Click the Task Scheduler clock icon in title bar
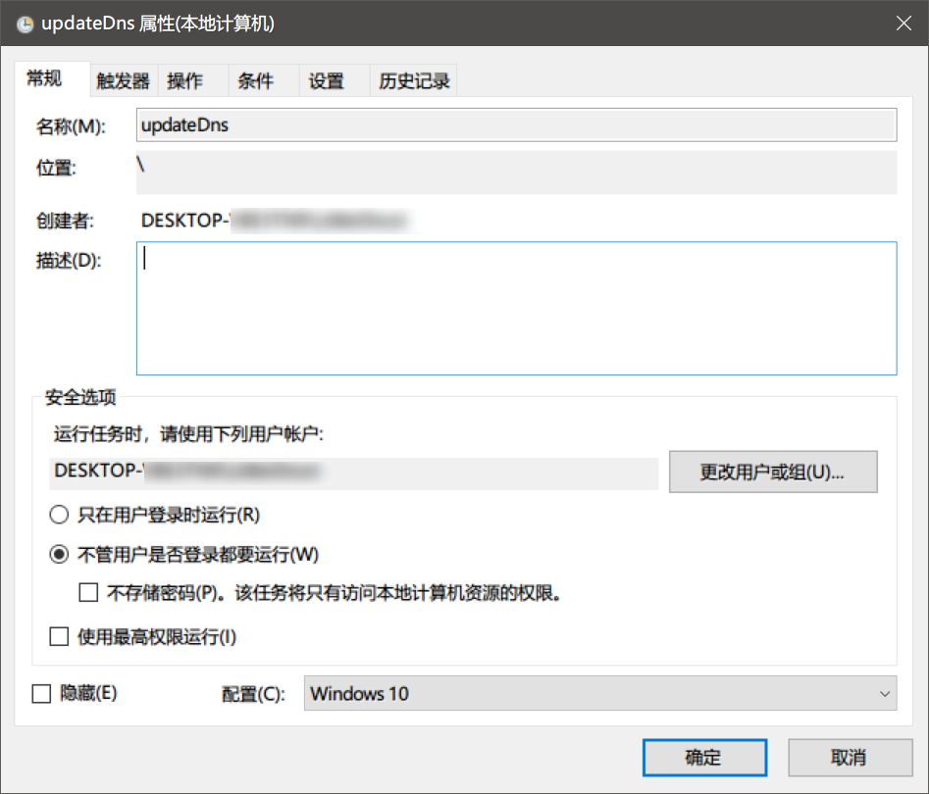The width and height of the screenshot is (929, 794). [25, 24]
